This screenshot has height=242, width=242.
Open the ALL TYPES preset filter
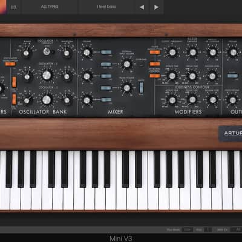coord(50,7)
